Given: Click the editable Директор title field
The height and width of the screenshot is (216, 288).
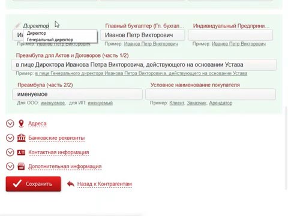Looking at the screenshot, I should pos(36,26).
